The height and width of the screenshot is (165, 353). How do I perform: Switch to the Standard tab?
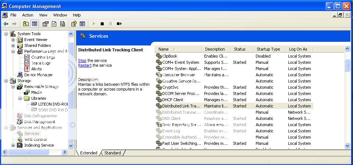[x=113, y=153]
